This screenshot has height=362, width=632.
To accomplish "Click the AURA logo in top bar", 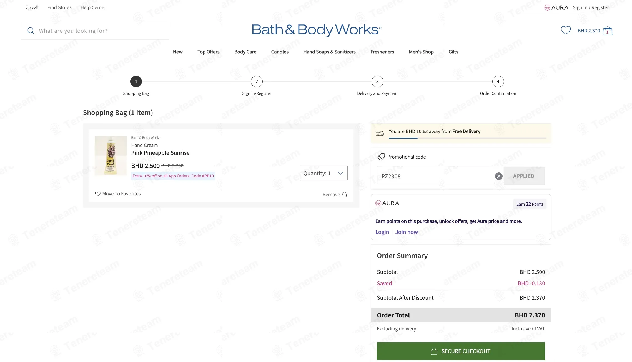I will tap(556, 7).
